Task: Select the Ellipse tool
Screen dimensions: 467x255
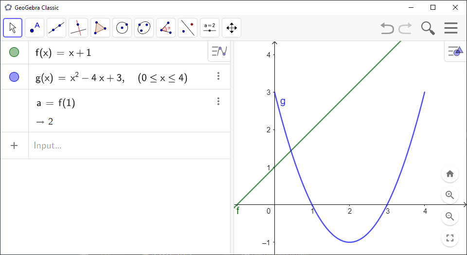Action: click(x=144, y=28)
